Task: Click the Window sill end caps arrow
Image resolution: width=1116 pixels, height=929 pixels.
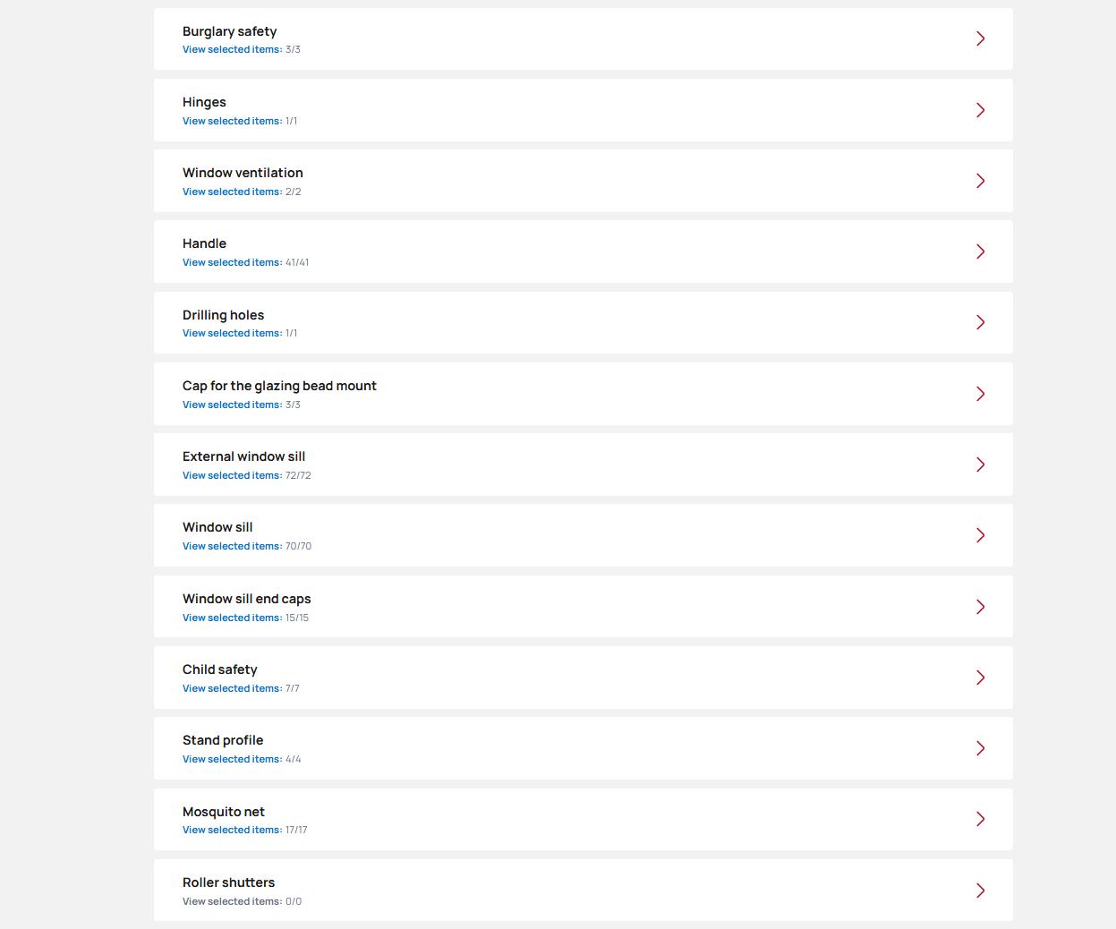Action: click(980, 607)
